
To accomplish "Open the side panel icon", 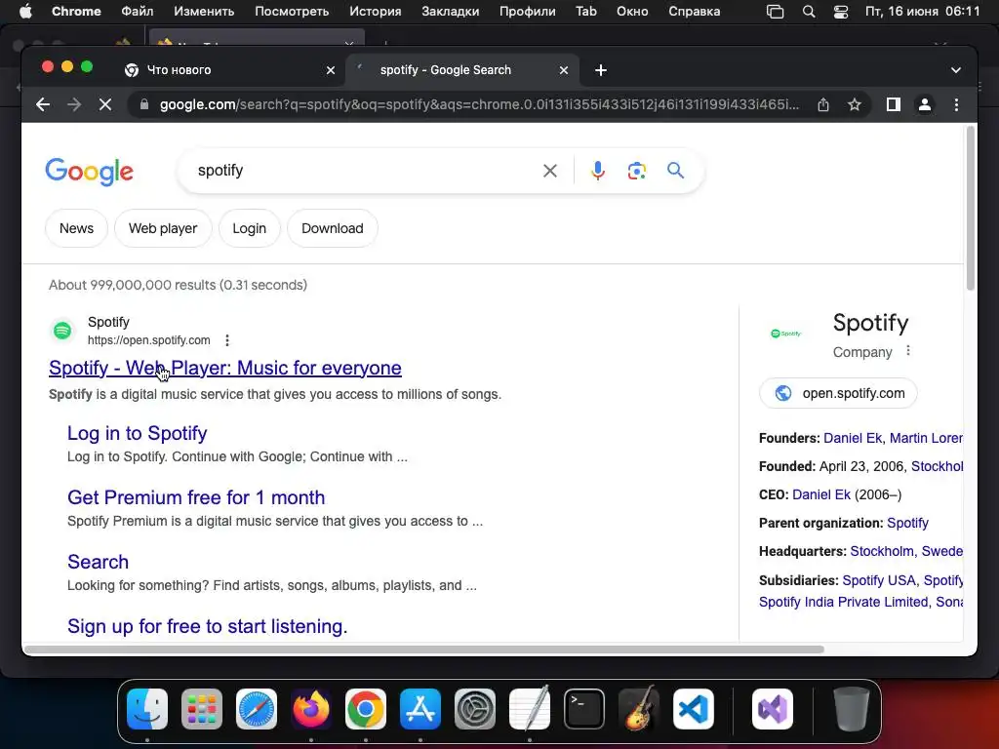I will tap(894, 104).
